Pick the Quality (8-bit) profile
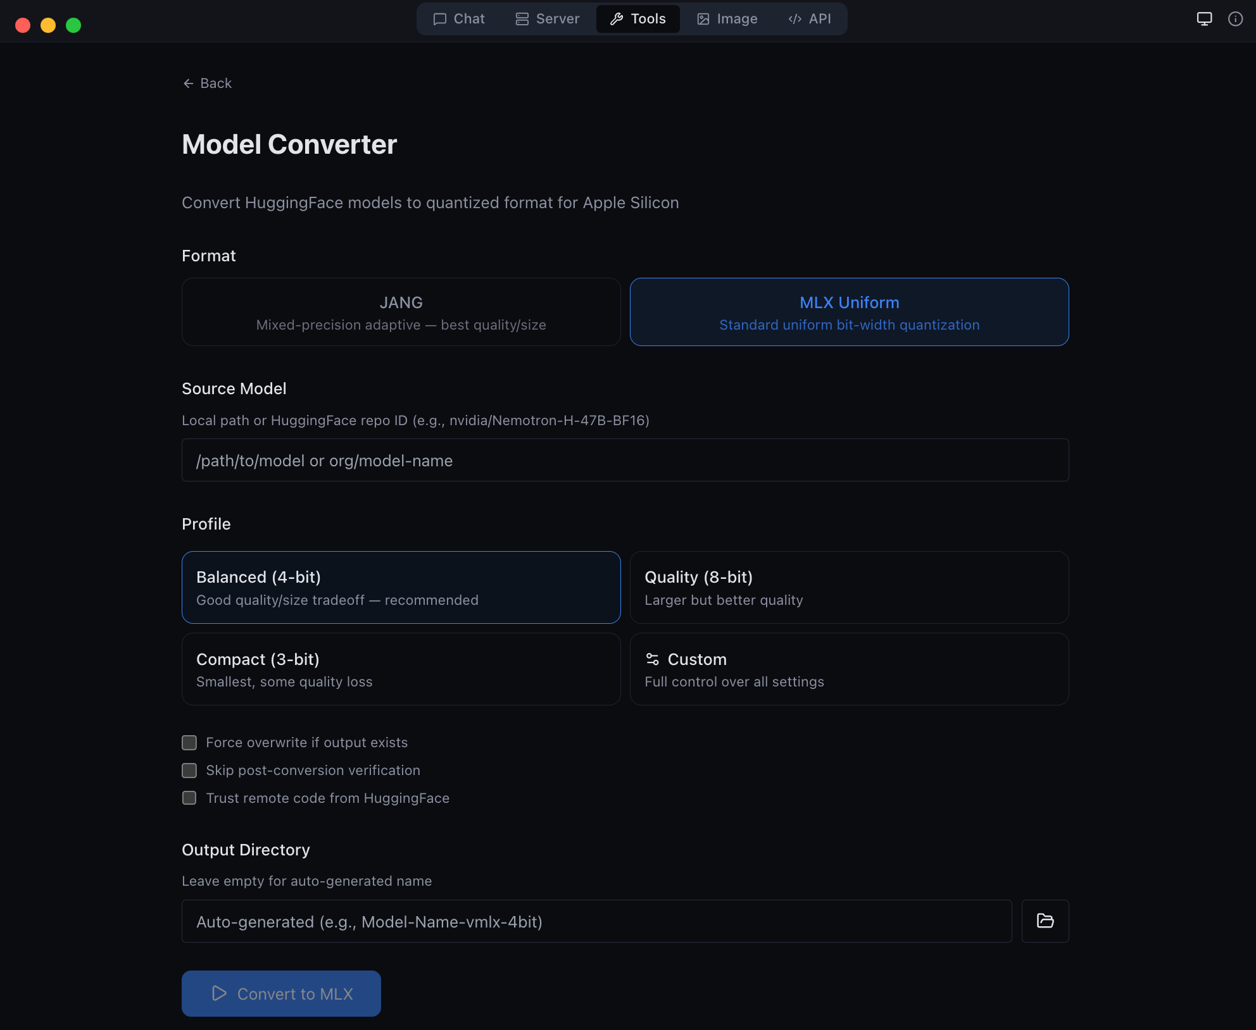This screenshot has height=1030, width=1256. pos(849,588)
